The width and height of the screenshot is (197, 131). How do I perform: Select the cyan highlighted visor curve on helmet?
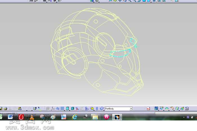click(x=121, y=54)
